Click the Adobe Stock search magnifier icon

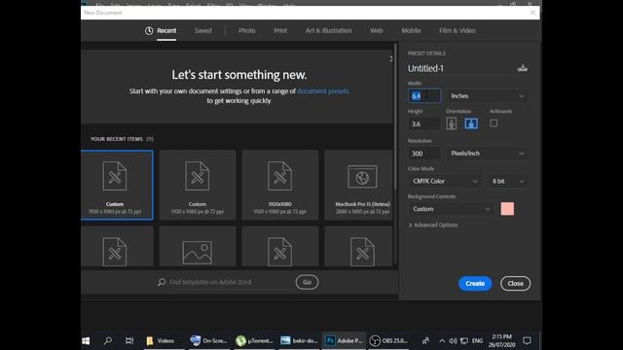162,282
